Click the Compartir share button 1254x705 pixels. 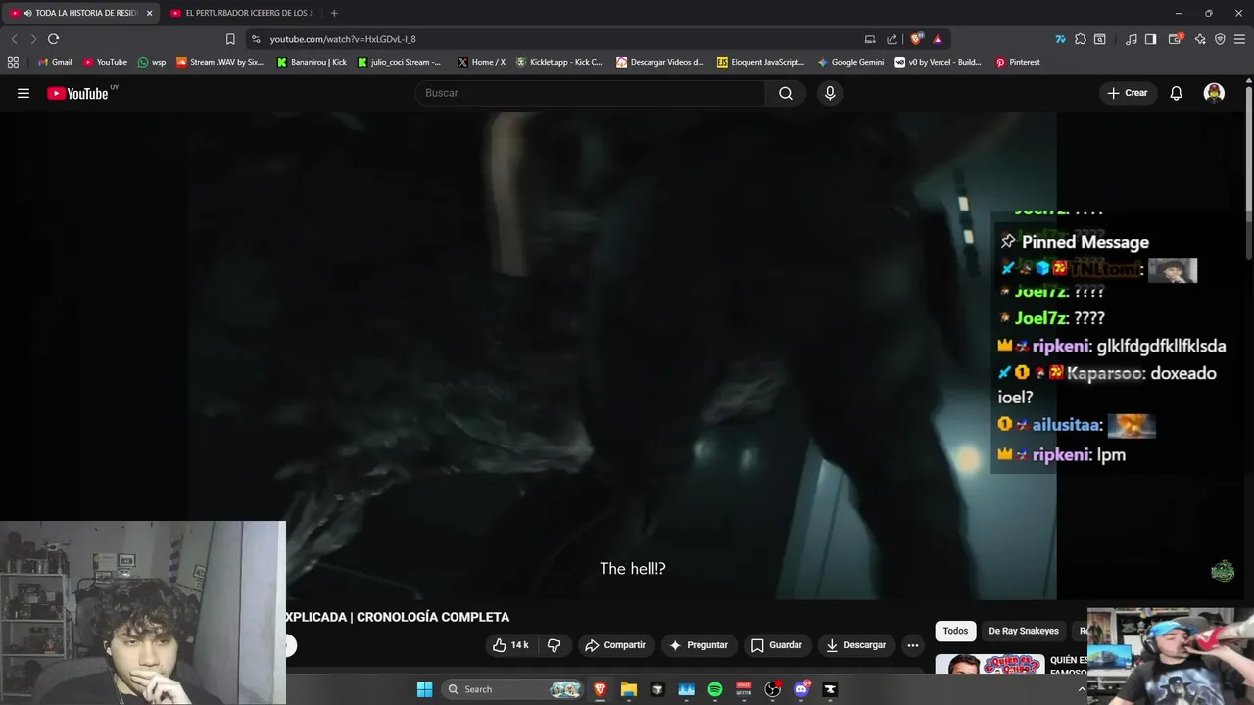(615, 645)
